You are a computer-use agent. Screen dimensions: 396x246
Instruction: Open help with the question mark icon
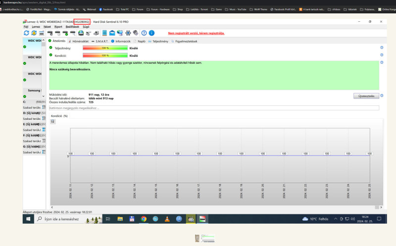pyautogui.click(x=144, y=33)
